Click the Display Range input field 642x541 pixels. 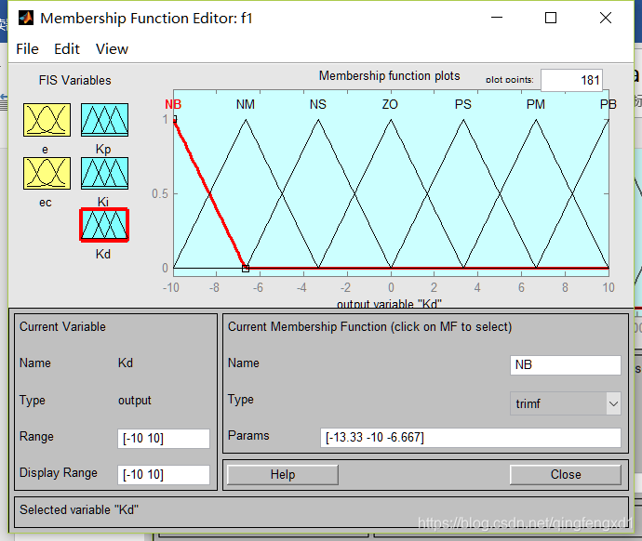click(164, 474)
